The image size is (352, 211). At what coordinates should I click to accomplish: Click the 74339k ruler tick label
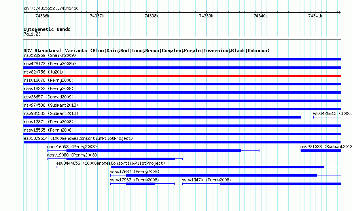pyautogui.click(x=206, y=16)
